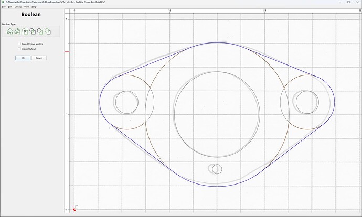This screenshot has height=217, width=362.
Task: Click the red origin marker on canvas
Action: click(x=74, y=210)
